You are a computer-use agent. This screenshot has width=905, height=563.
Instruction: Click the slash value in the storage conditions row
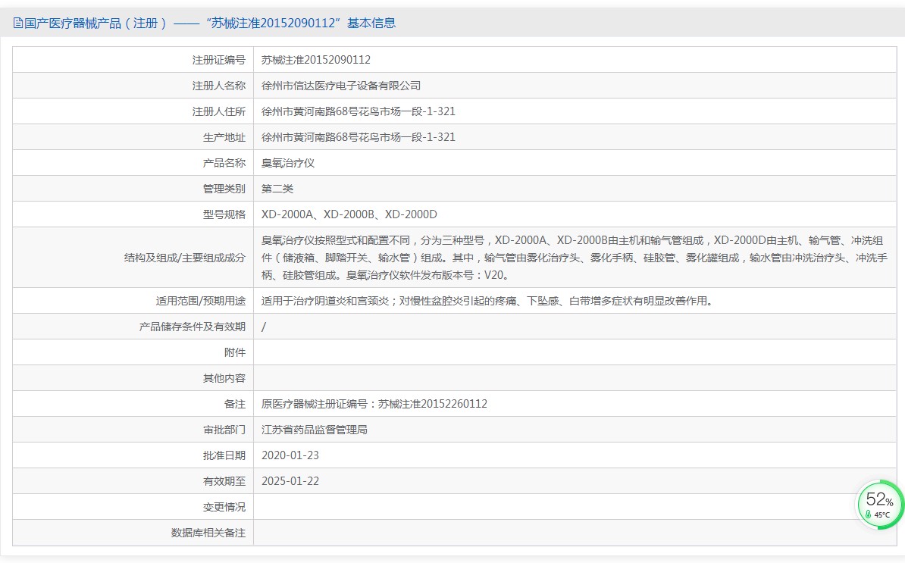pos(264,327)
